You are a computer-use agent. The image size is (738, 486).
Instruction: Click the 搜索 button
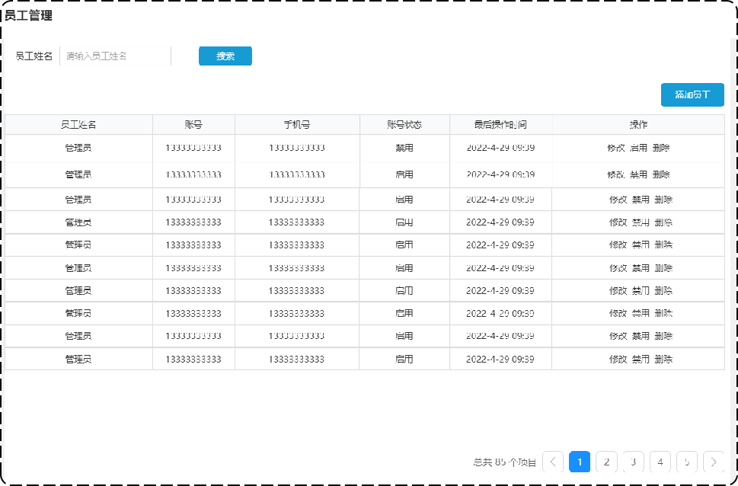click(x=225, y=56)
